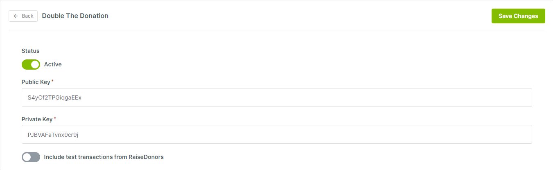
Task: Place cursor in the PJBVAFaTvnx9cr9j key text
Action: click(x=53, y=135)
